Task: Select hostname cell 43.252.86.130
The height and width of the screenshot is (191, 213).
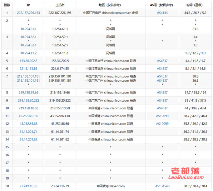Action: pyautogui.click(x=60, y=116)
